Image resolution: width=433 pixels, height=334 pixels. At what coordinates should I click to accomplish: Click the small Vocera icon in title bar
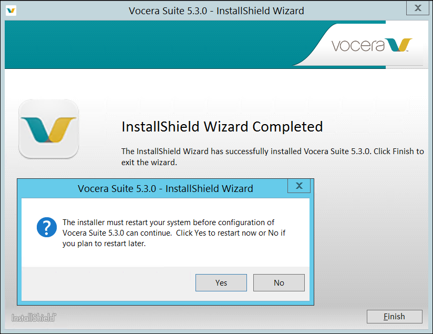coord(11,10)
